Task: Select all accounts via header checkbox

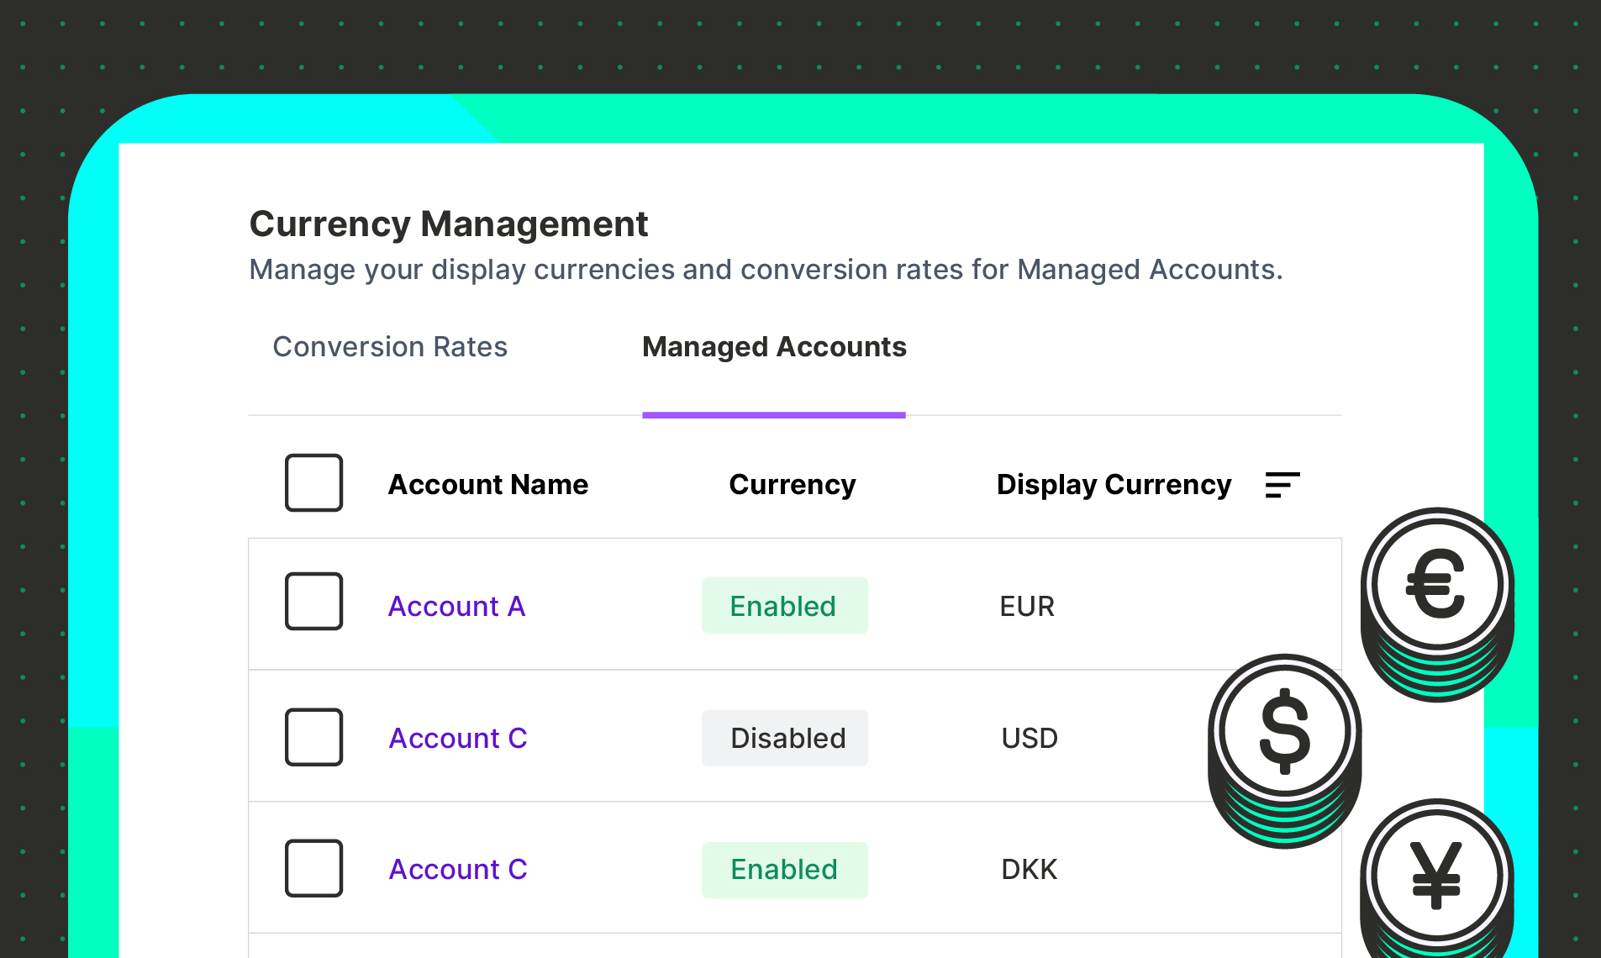Action: tap(313, 482)
